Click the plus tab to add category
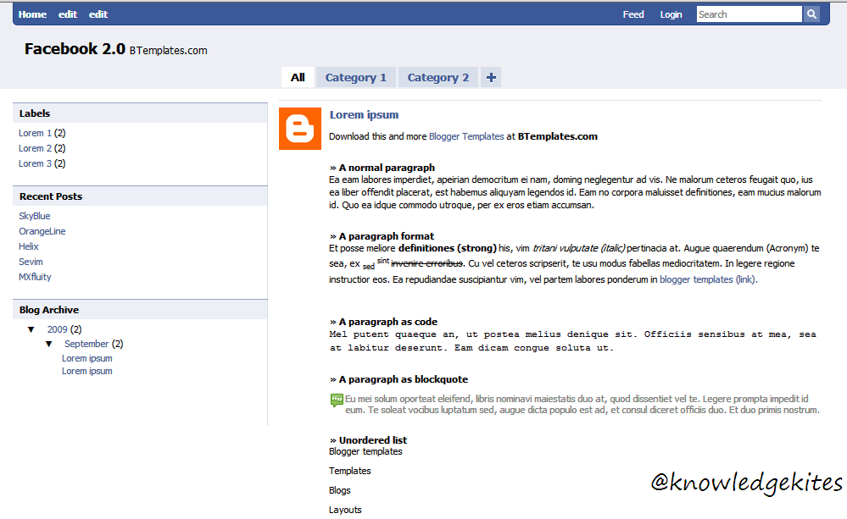Screen dimensions: 847x519 click(x=491, y=77)
